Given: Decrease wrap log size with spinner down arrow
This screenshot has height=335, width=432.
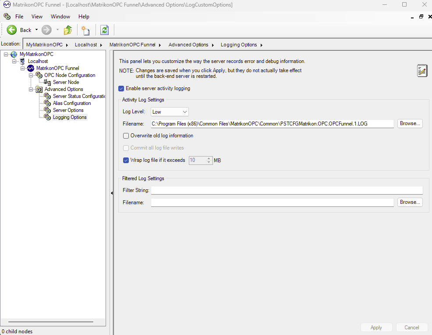Looking at the screenshot, I should coord(209,162).
